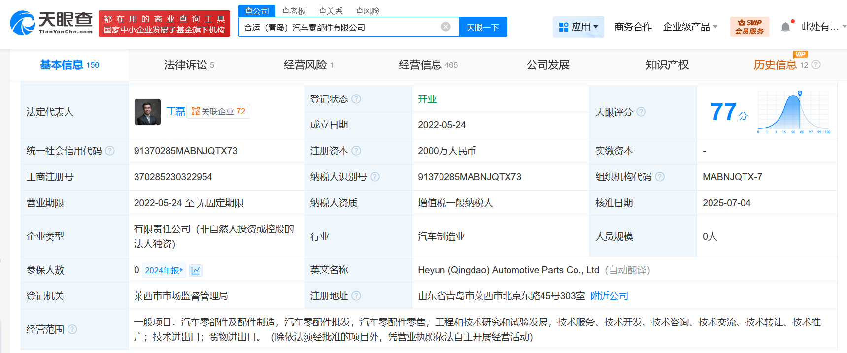Open the 2024年报 report expander
The image size is (847, 353).
click(x=164, y=270)
